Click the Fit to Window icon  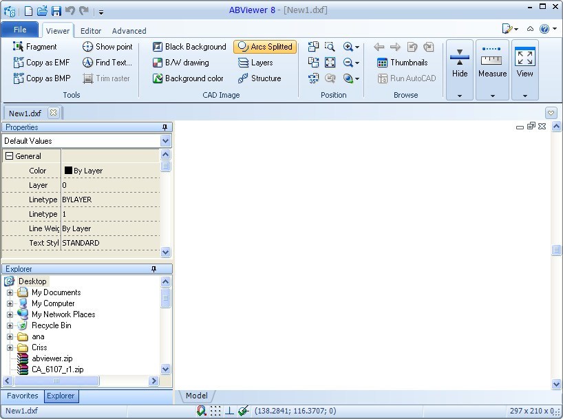331,62
